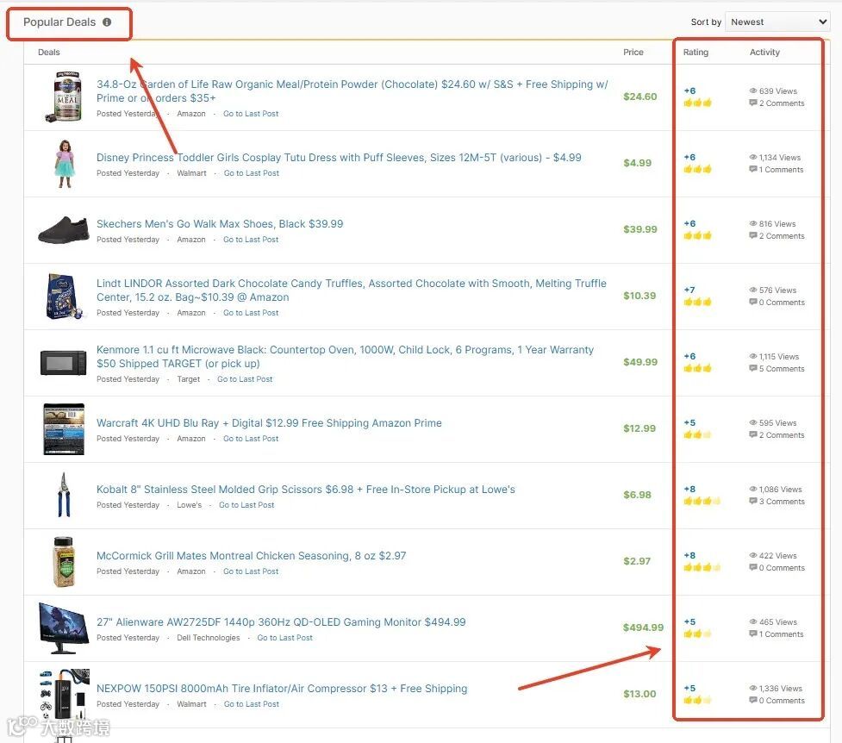Click the Lindt chocolate bag thumbnail
Image resolution: width=842 pixels, height=743 pixels.
(x=65, y=296)
